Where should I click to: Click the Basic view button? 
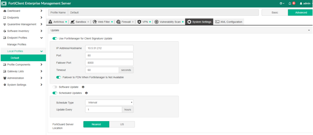[275, 12]
